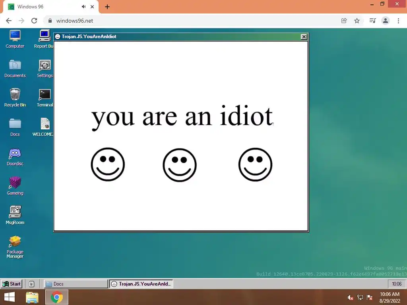The width and height of the screenshot is (407, 305).
Task: Open File Explorer from host taskbar
Action: [x=32, y=297]
